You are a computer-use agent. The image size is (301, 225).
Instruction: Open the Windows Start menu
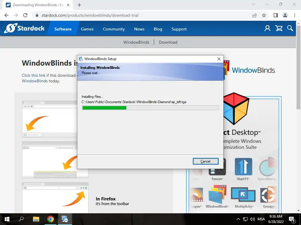tap(7, 219)
